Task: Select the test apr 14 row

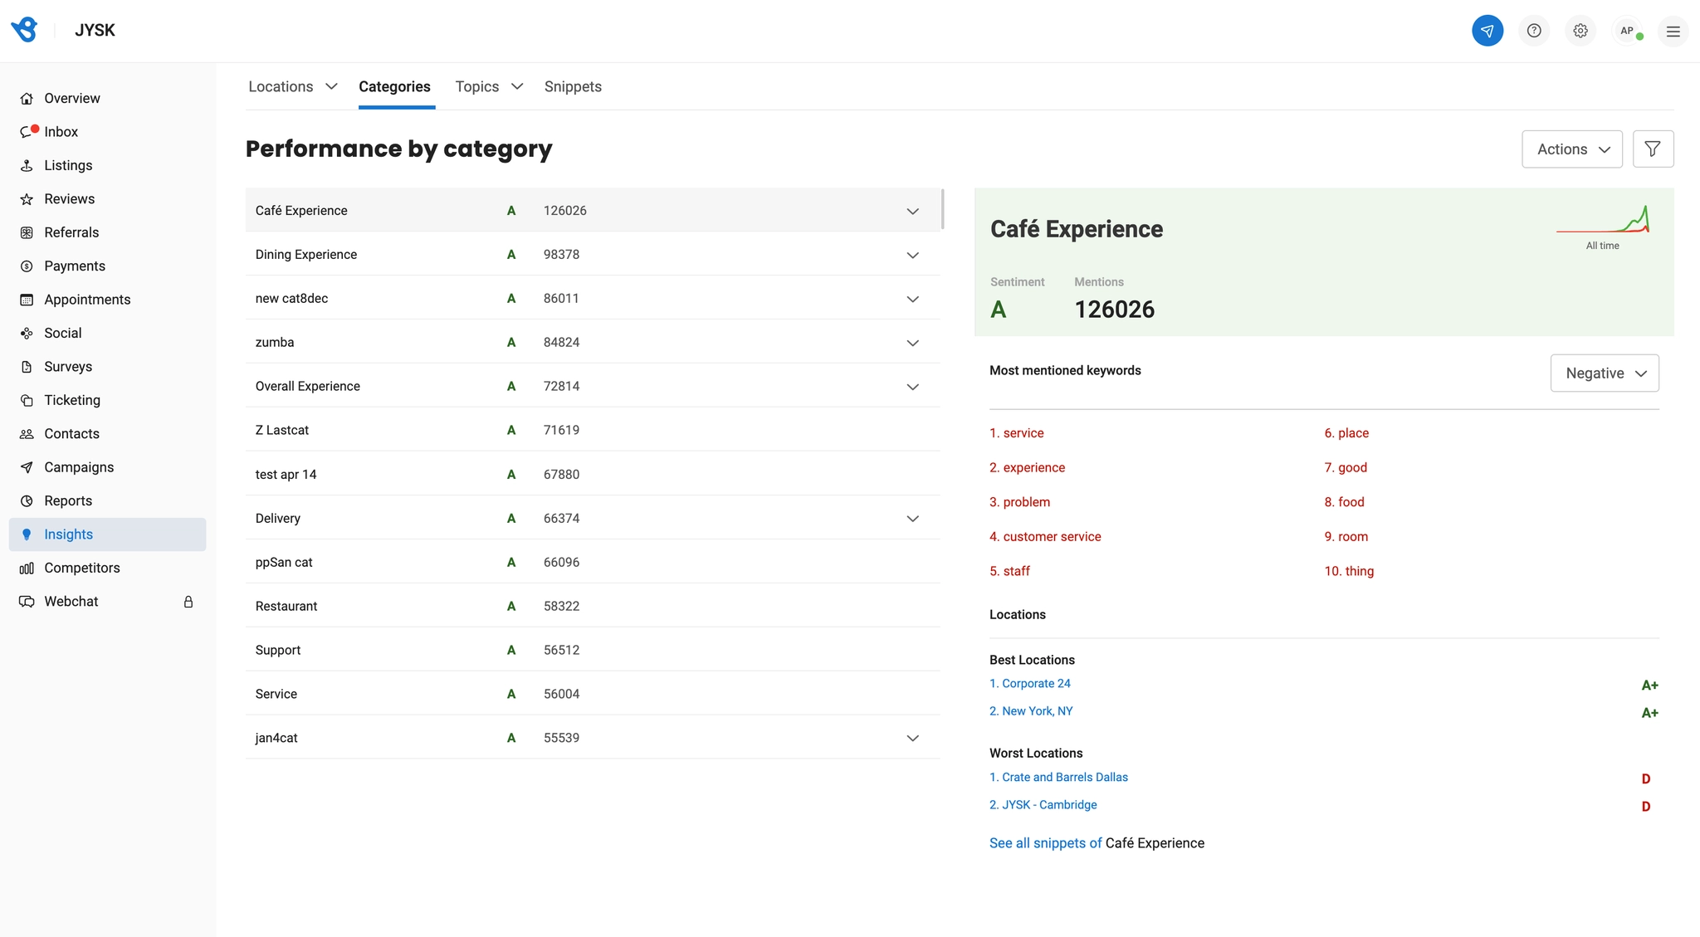Action: (593, 474)
